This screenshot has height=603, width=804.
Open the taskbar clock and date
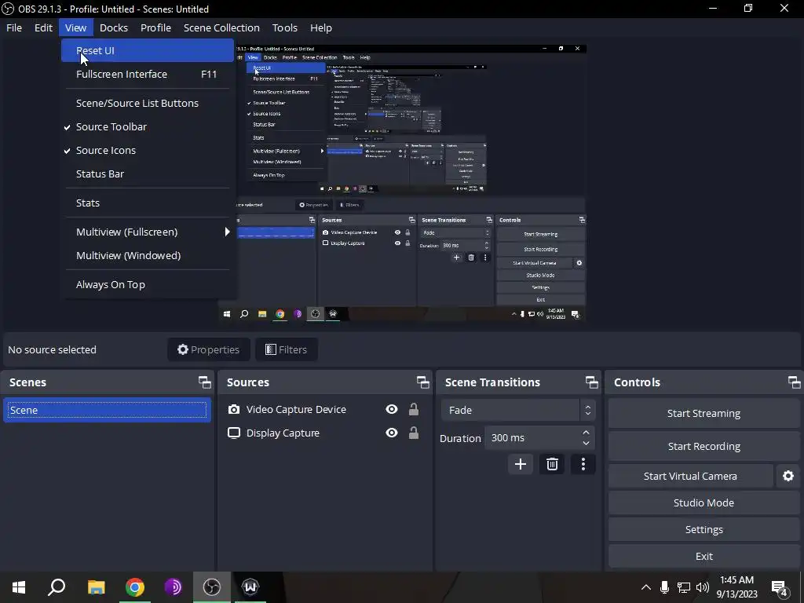click(736, 587)
